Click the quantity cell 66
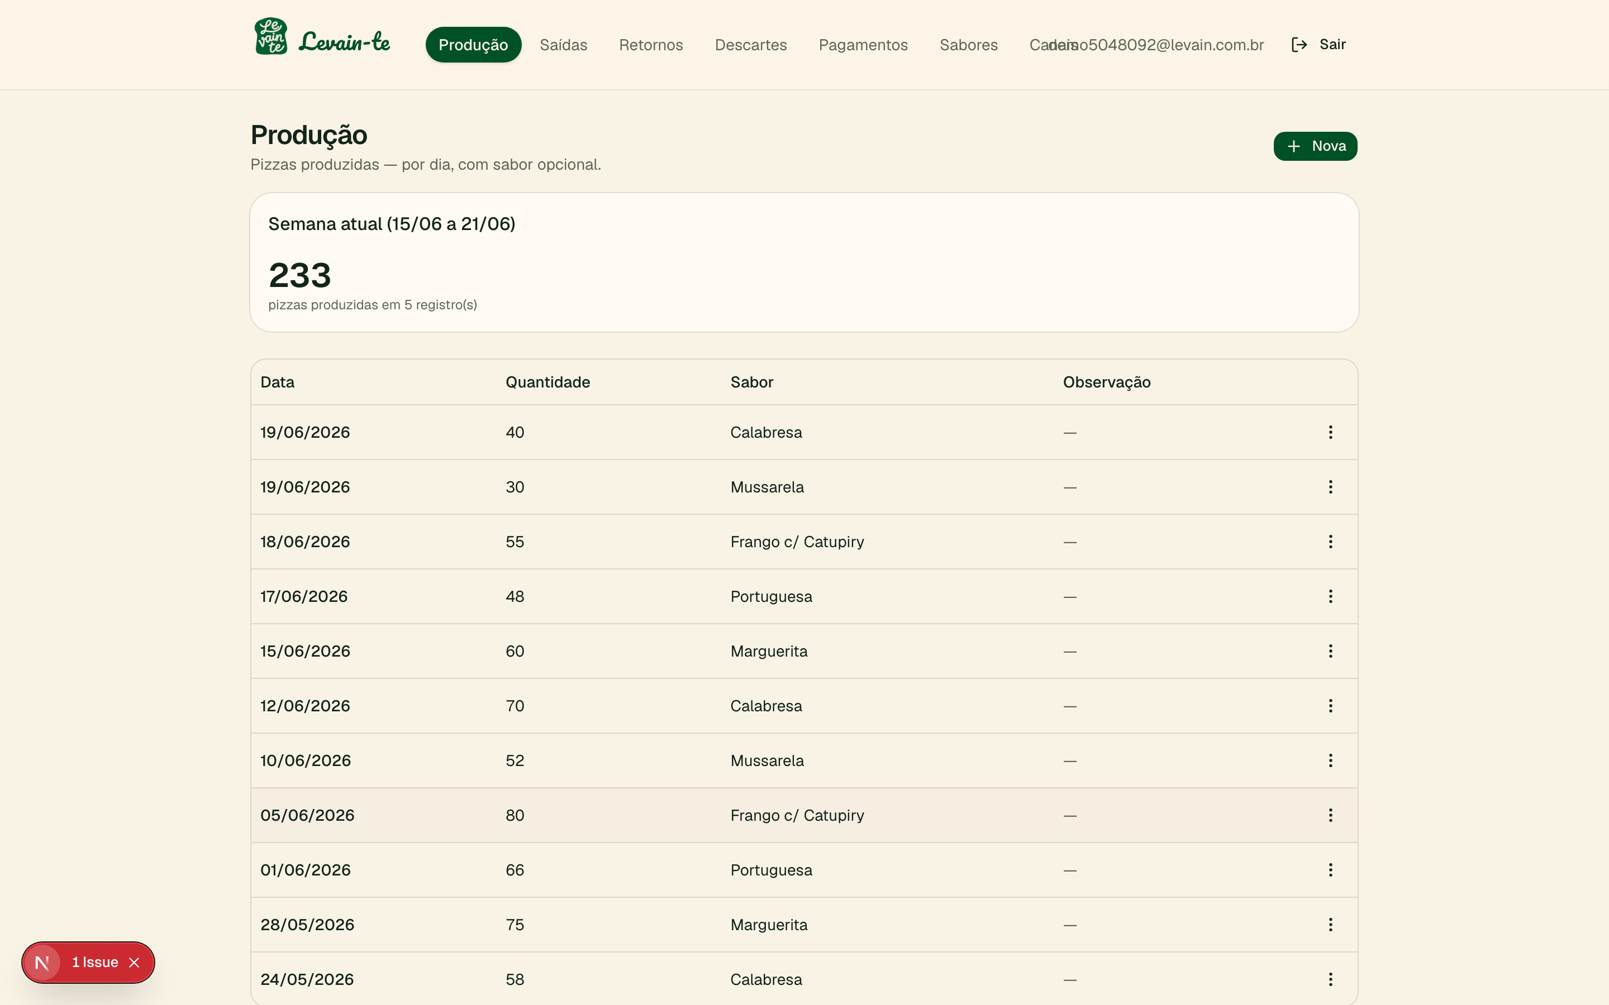Viewport: 1609px width, 1005px height. tap(515, 870)
